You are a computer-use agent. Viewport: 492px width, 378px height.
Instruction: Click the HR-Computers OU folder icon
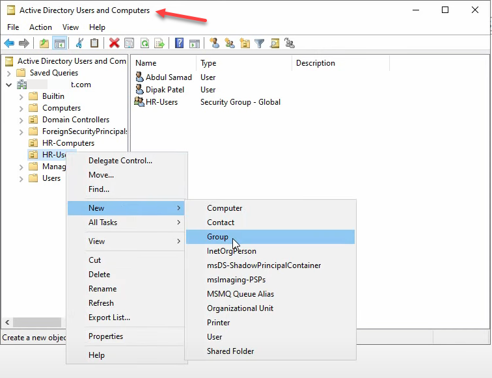33,143
